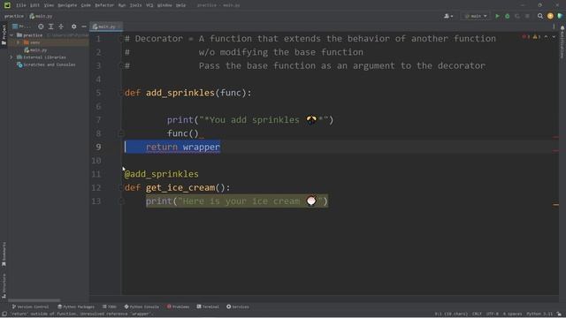Click the user account icon in toolbar
566x318 pixels.
448,16
